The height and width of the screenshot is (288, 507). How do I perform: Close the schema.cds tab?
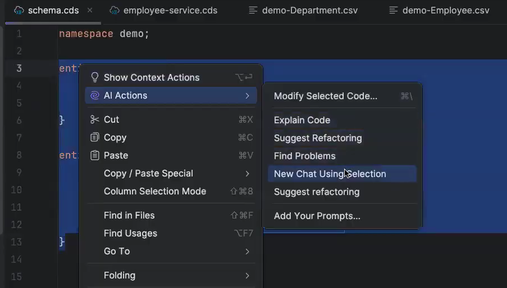tap(90, 10)
